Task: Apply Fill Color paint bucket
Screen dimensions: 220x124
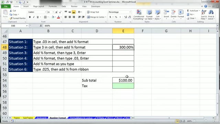Action: click(53, 17)
